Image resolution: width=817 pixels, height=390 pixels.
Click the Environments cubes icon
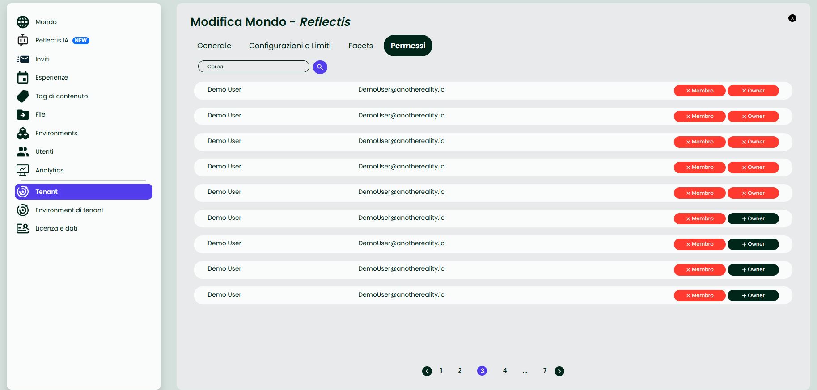point(23,133)
